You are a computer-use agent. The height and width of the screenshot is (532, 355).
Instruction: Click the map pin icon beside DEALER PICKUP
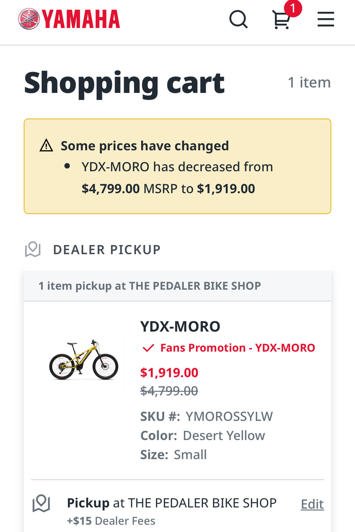(33, 249)
